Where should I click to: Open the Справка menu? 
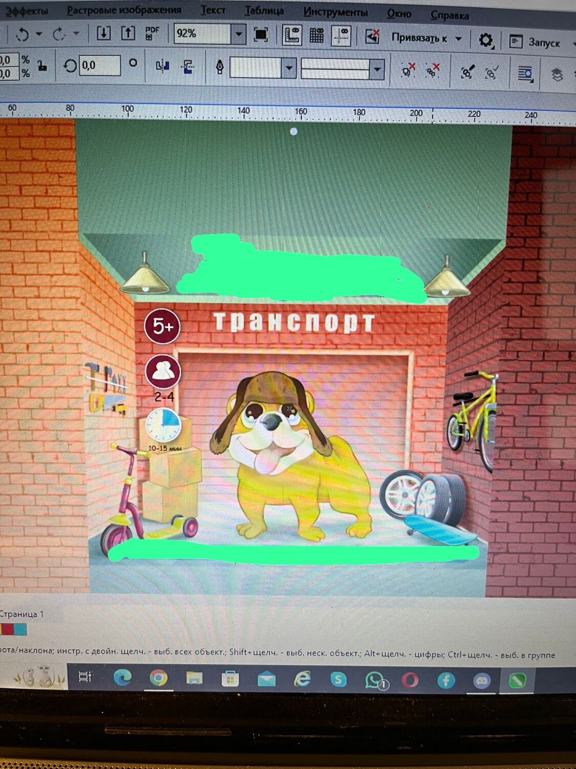[450, 15]
